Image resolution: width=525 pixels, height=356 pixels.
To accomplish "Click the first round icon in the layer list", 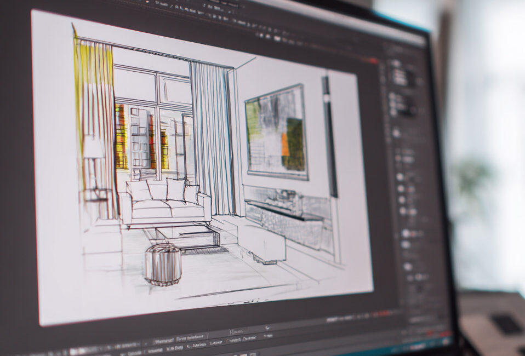I will (x=400, y=177).
